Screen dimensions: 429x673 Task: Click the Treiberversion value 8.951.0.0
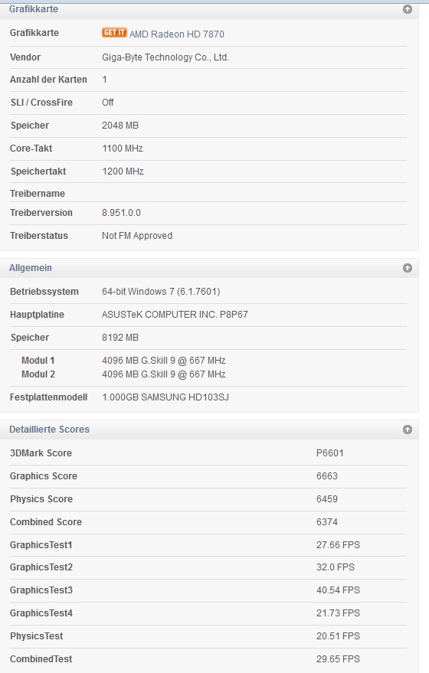coord(121,212)
